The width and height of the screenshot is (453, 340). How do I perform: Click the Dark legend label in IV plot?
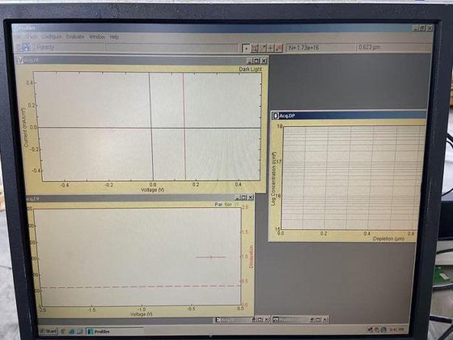tap(243, 69)
